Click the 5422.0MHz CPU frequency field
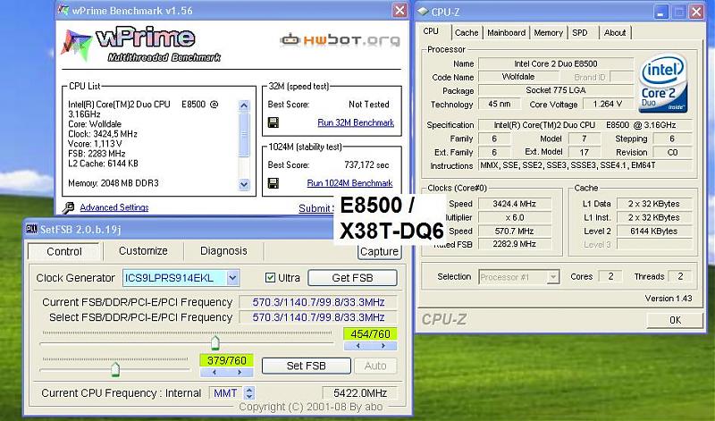 pyautogui.click(x=360, y=392)
